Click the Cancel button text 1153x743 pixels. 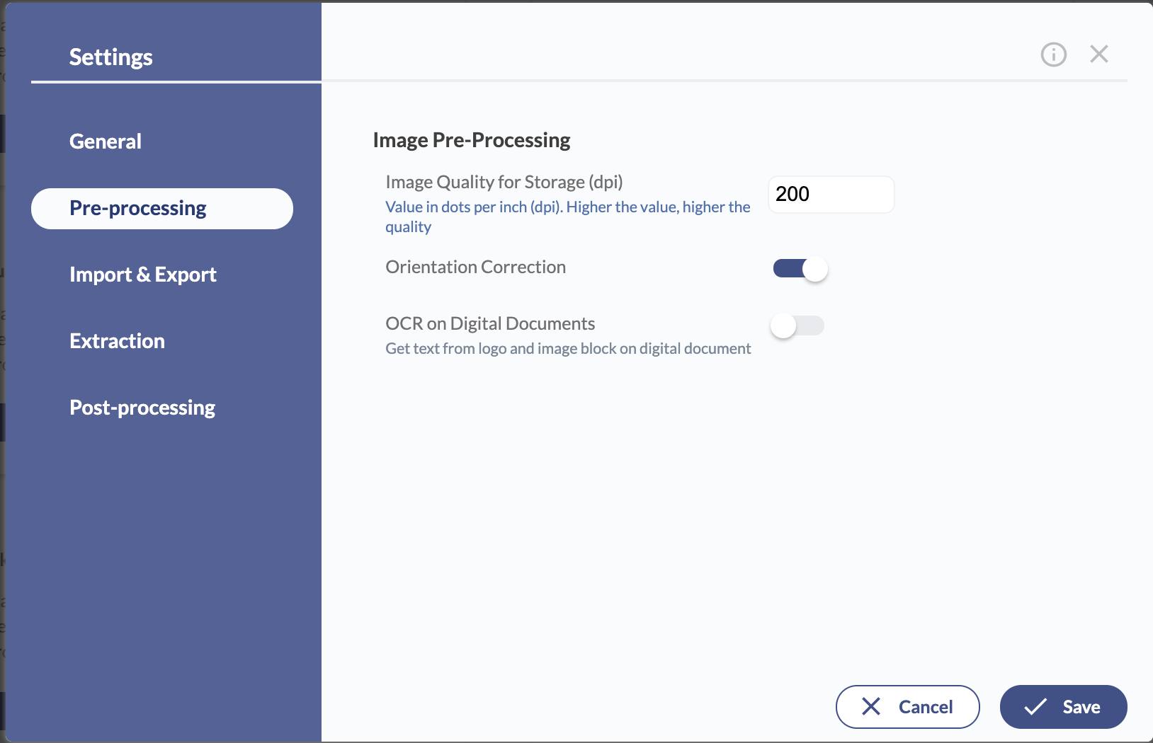[926, 707]
